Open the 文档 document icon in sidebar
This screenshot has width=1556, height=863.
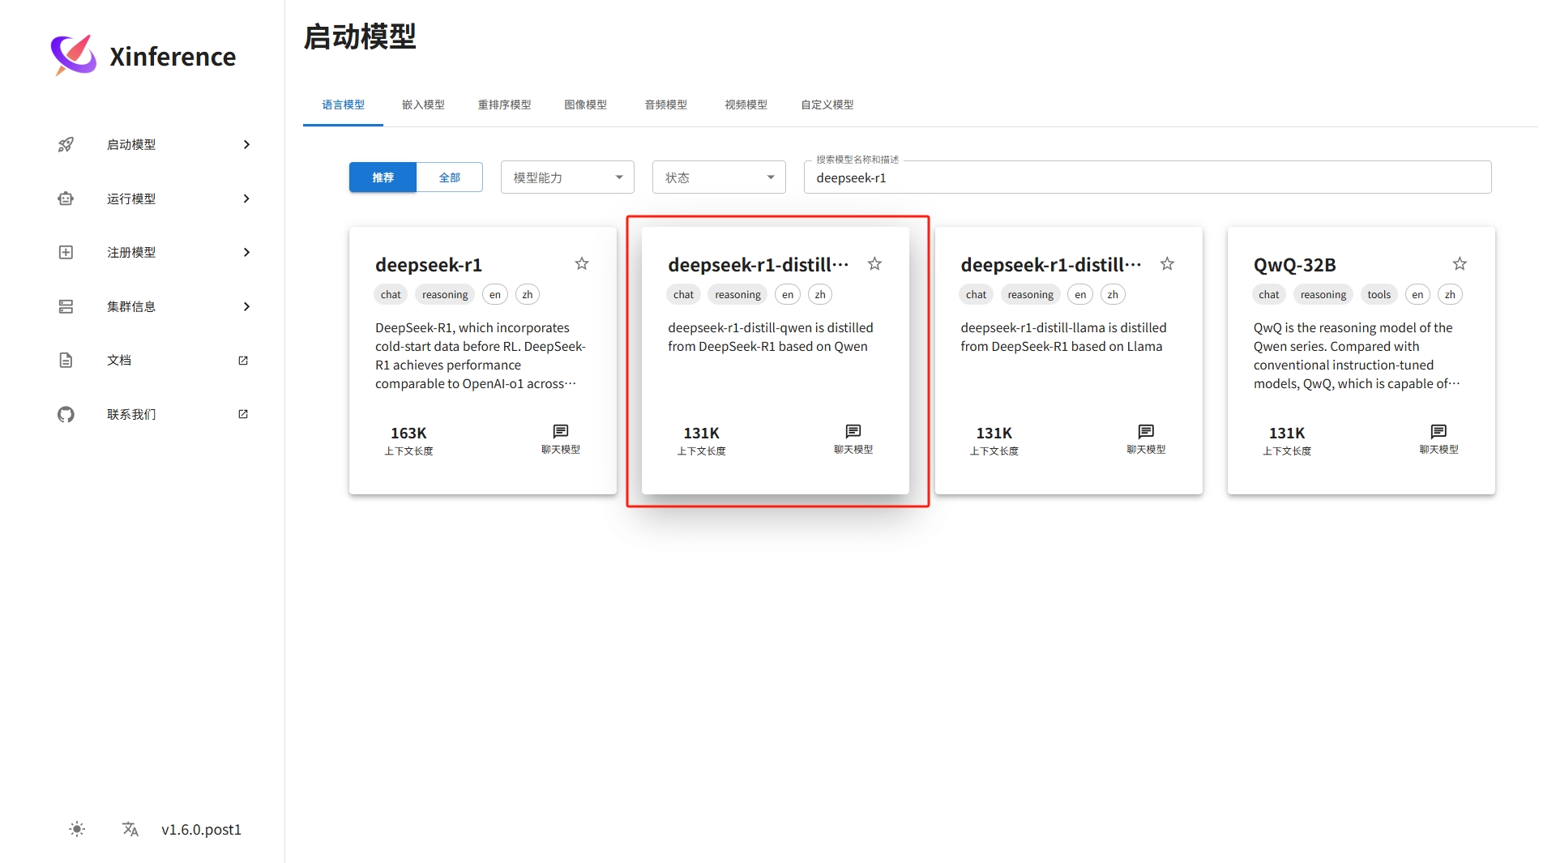[x=66, y=361]
